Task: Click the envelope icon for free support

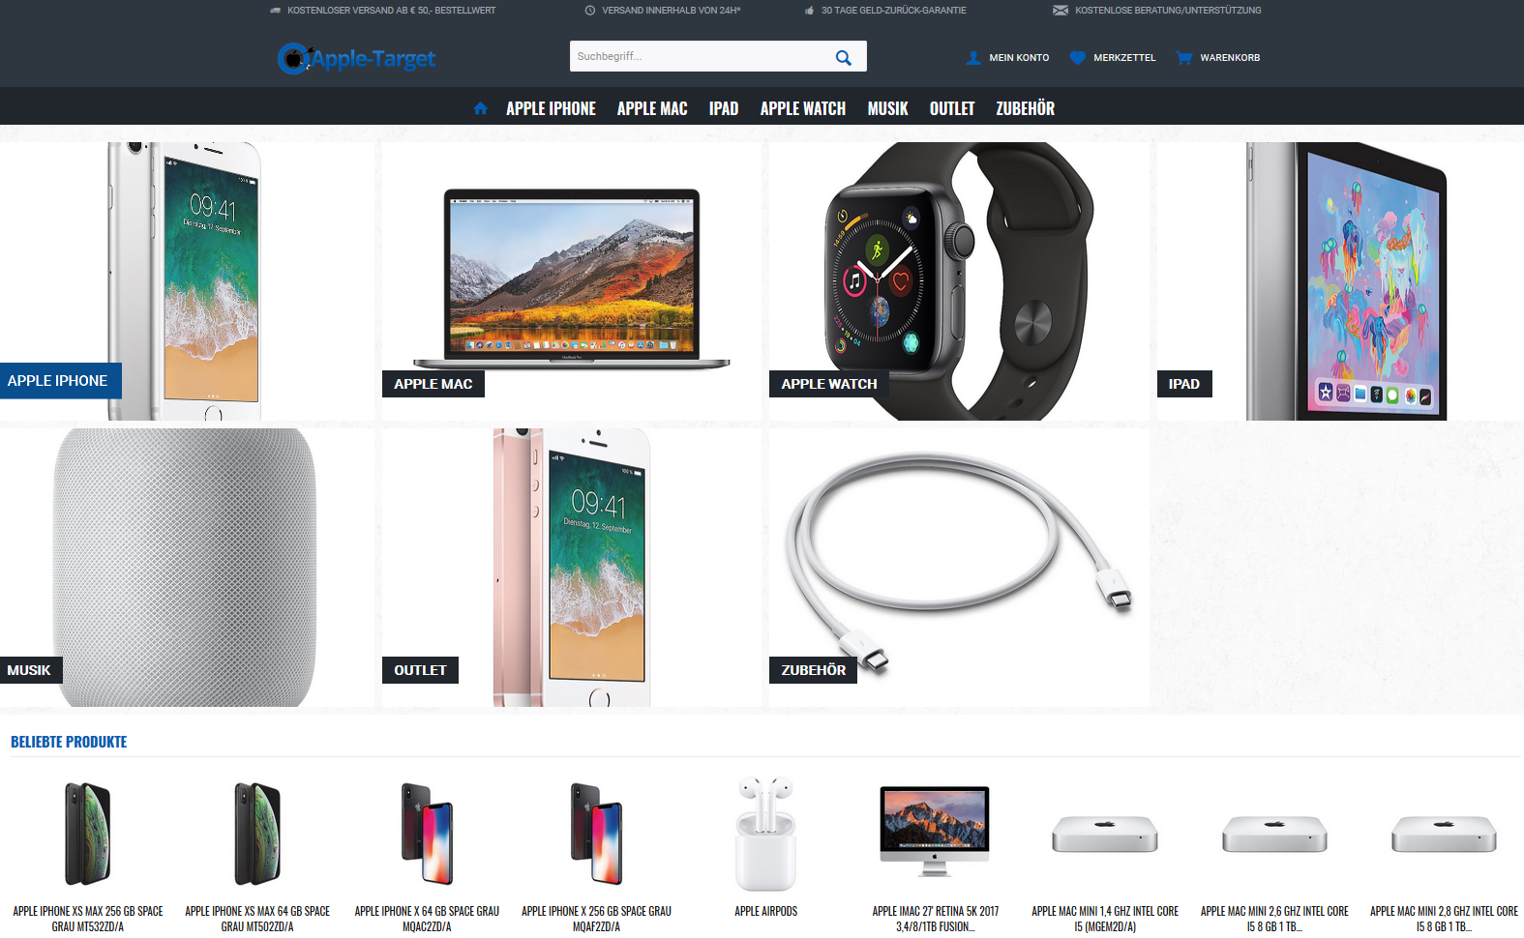Action: 1061,11
